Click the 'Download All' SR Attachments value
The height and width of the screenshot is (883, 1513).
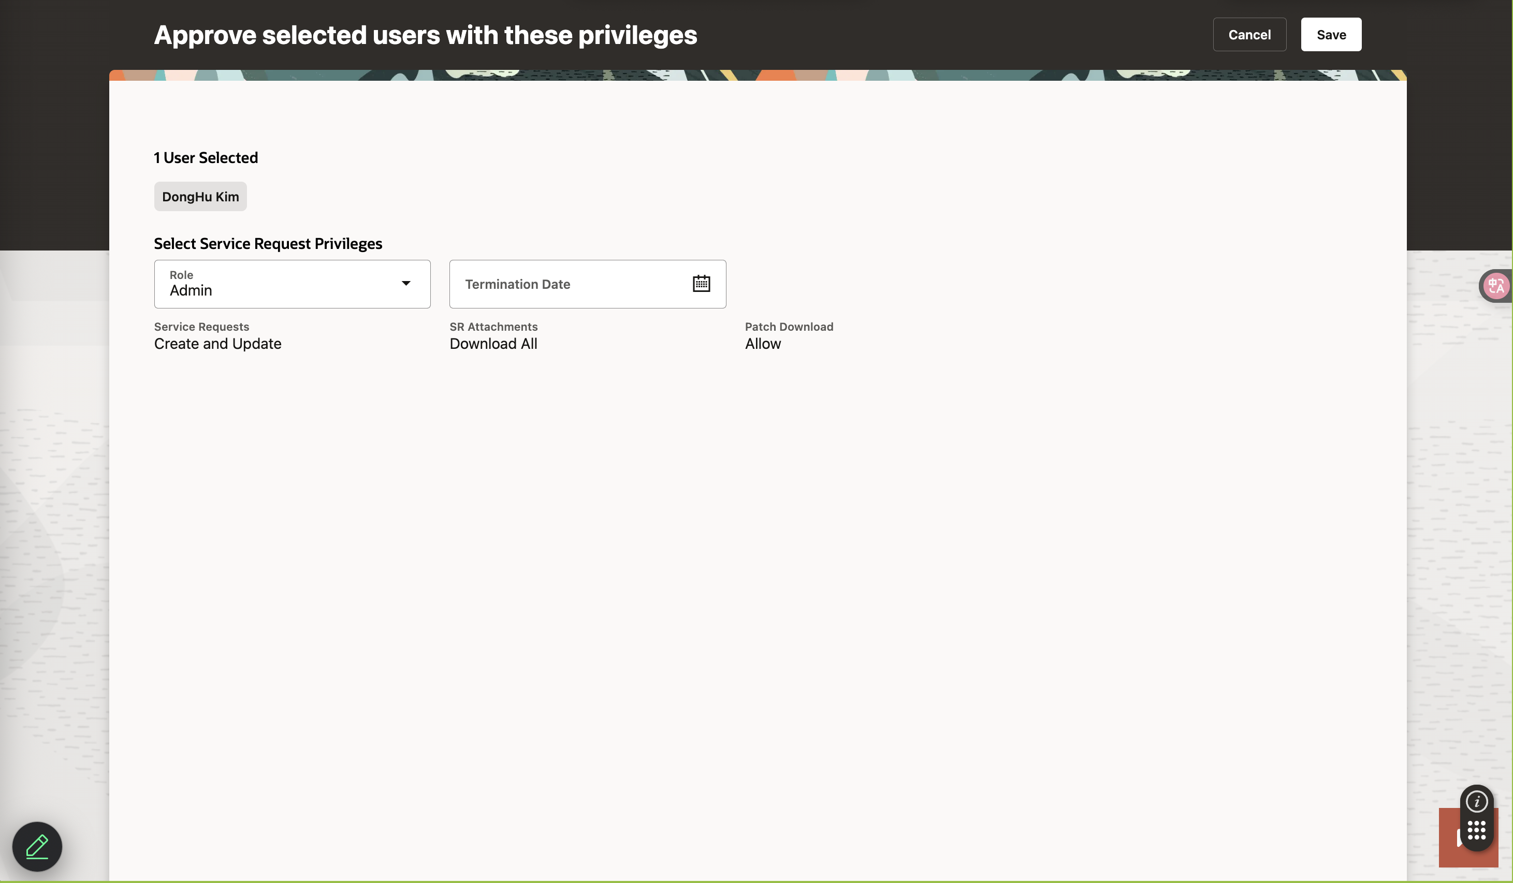coord(493,343)
